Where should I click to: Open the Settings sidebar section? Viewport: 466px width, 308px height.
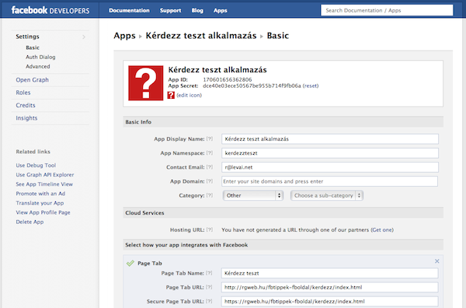tap(27, 37)
